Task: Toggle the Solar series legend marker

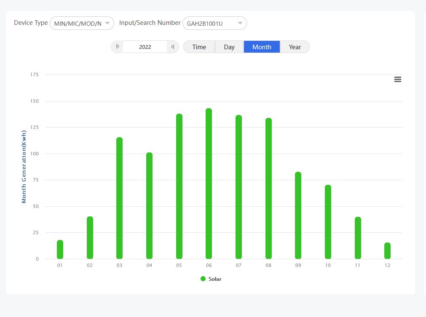Action: coord(203,279)
